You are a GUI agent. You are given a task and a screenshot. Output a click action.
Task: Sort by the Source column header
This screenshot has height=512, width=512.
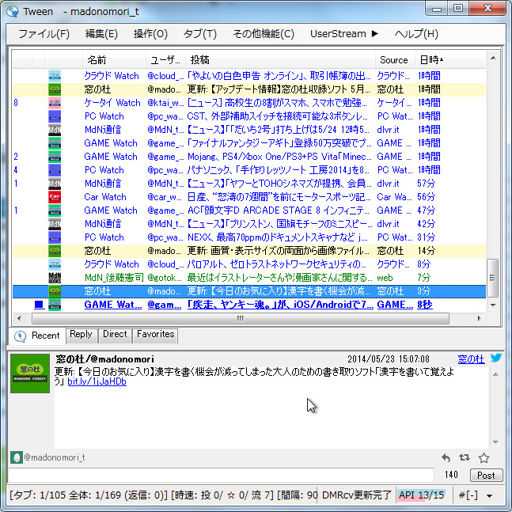pos(395,60)
